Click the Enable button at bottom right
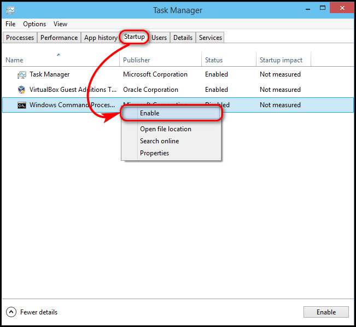Screen dimensions: 356x327 [x=326, y=312]
